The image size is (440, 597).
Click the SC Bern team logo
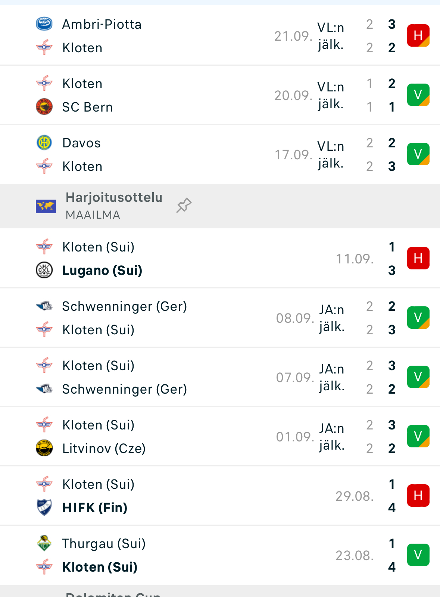[x=44, y=107]
